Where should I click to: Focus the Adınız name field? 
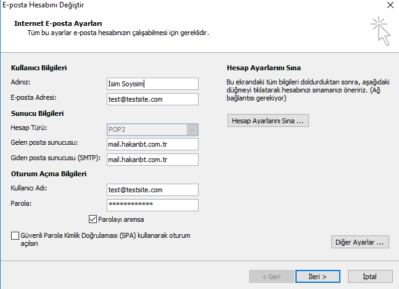[152, 84]
